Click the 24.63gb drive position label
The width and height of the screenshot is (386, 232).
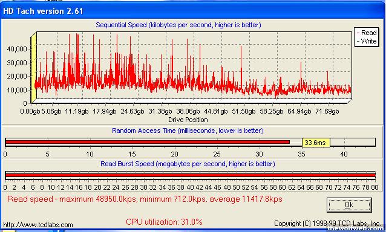pyautogui.click(x=132, y=111)
